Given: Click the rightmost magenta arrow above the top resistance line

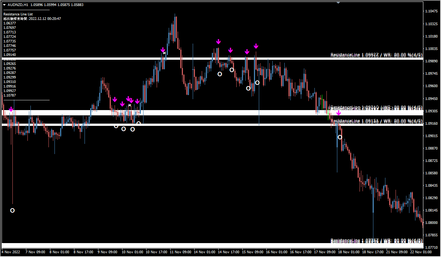Looking at the screenshot, I should 256,46.
